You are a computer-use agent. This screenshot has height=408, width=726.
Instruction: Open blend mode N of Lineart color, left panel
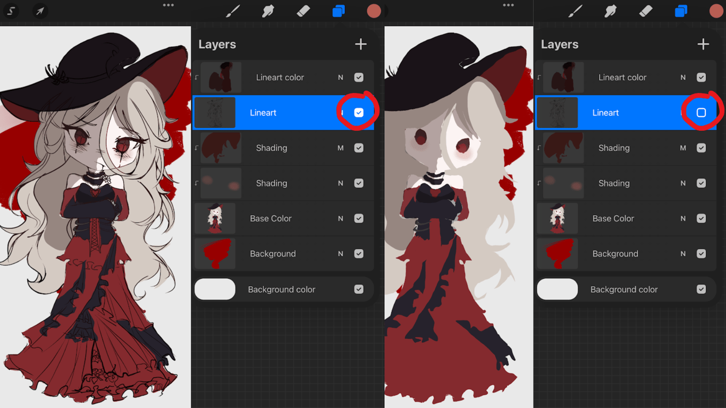point(341,77)
